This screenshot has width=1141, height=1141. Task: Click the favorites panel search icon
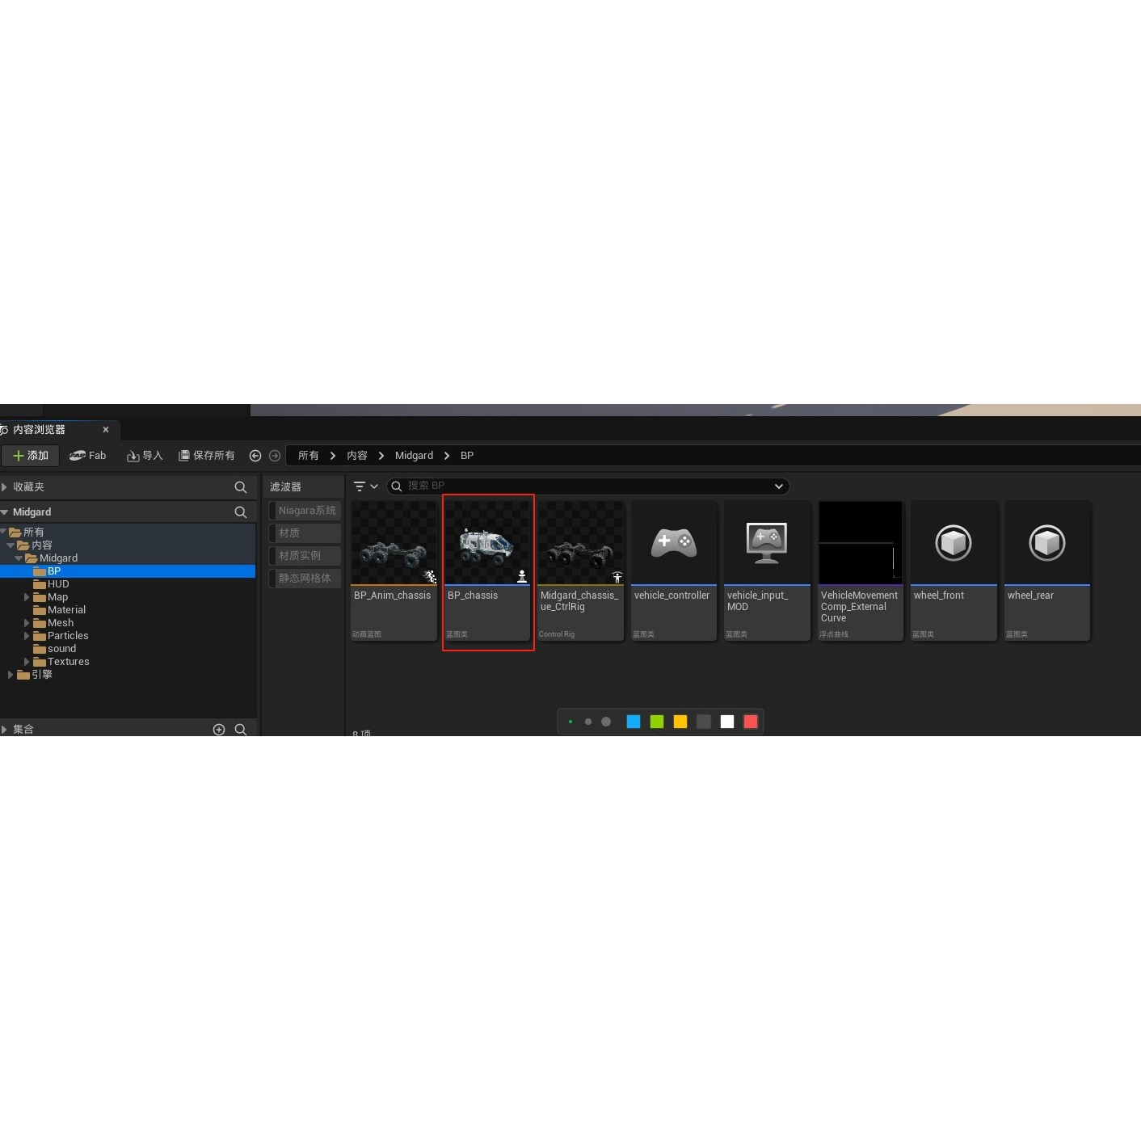point(240,487)
